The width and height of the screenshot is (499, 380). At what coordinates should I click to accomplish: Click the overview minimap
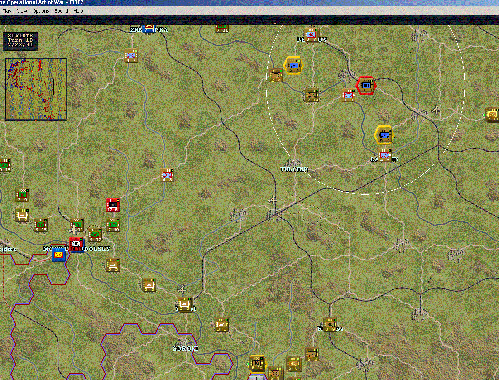(36, 89)
